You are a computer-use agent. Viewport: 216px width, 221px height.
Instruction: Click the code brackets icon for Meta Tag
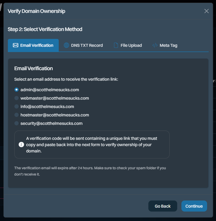tap(155, 45)
